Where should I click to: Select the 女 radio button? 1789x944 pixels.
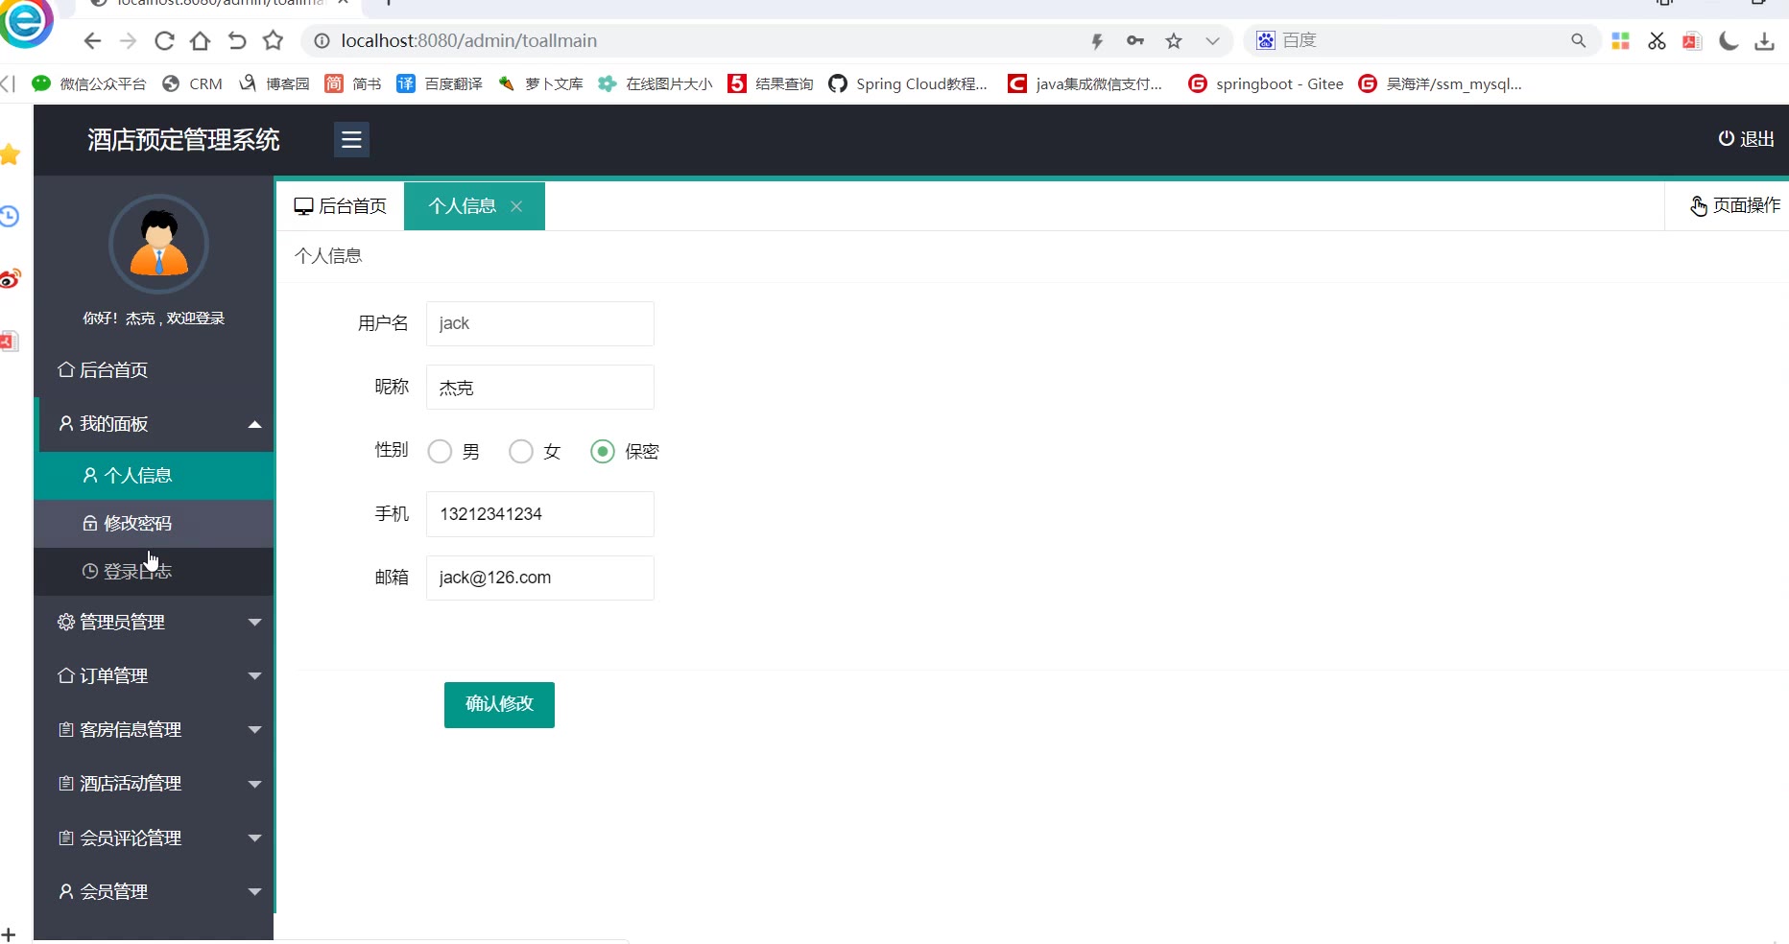(x=521, y=452)
